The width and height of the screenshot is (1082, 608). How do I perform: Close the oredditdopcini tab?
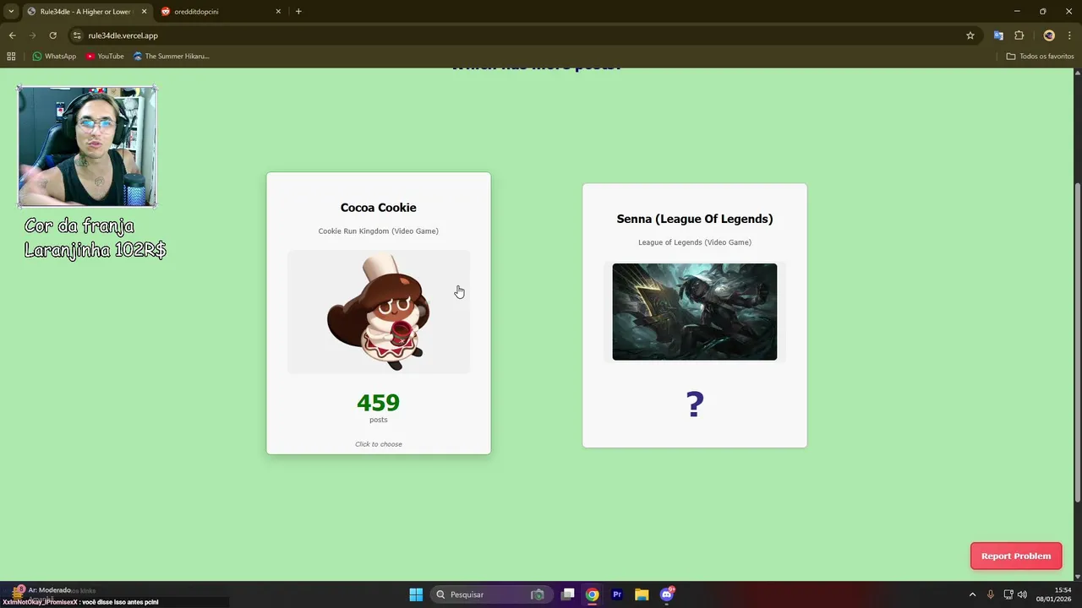coord(278,12)
